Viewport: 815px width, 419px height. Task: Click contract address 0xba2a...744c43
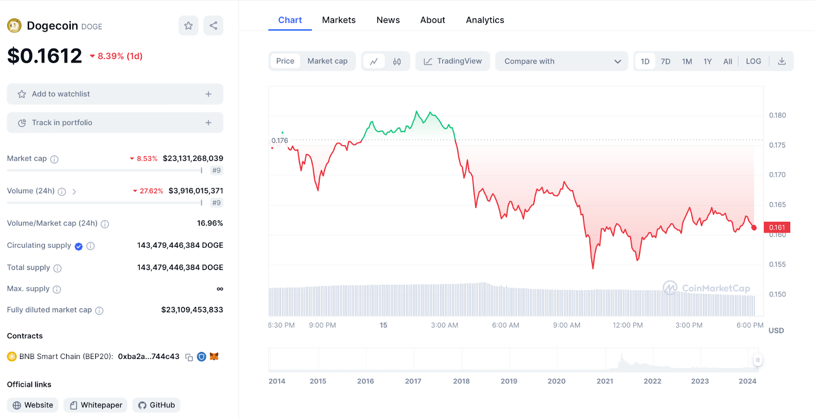149,356
